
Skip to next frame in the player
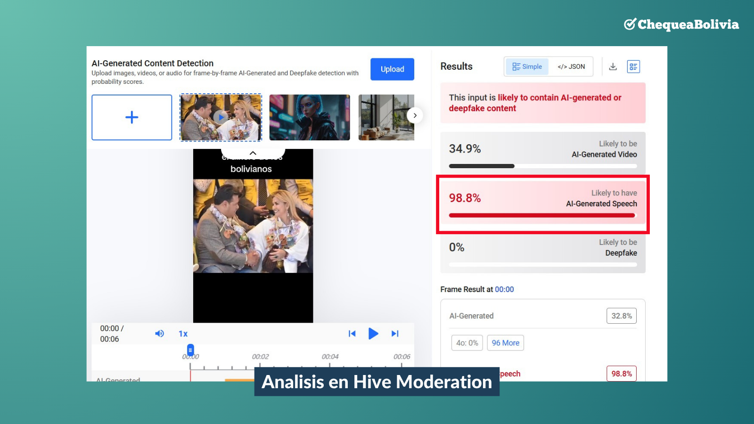395,334
